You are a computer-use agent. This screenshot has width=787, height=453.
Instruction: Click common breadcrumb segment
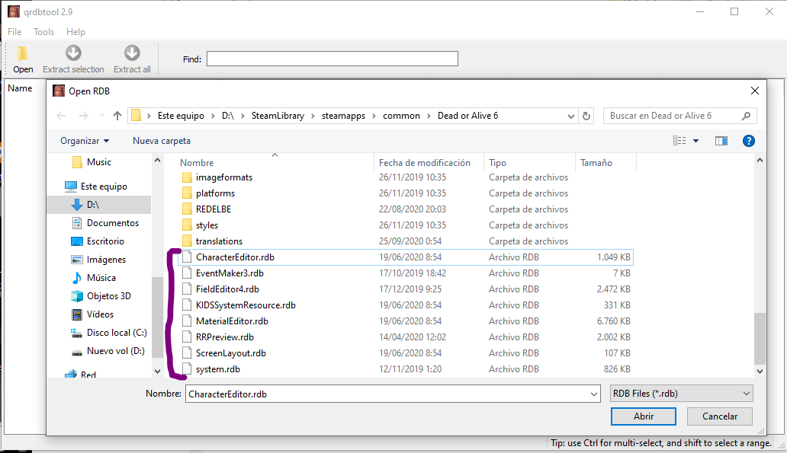pyautogui.click(x=401, y=116)
